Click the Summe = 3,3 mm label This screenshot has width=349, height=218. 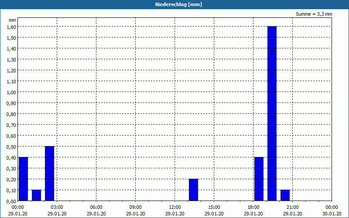click(314, 14)
